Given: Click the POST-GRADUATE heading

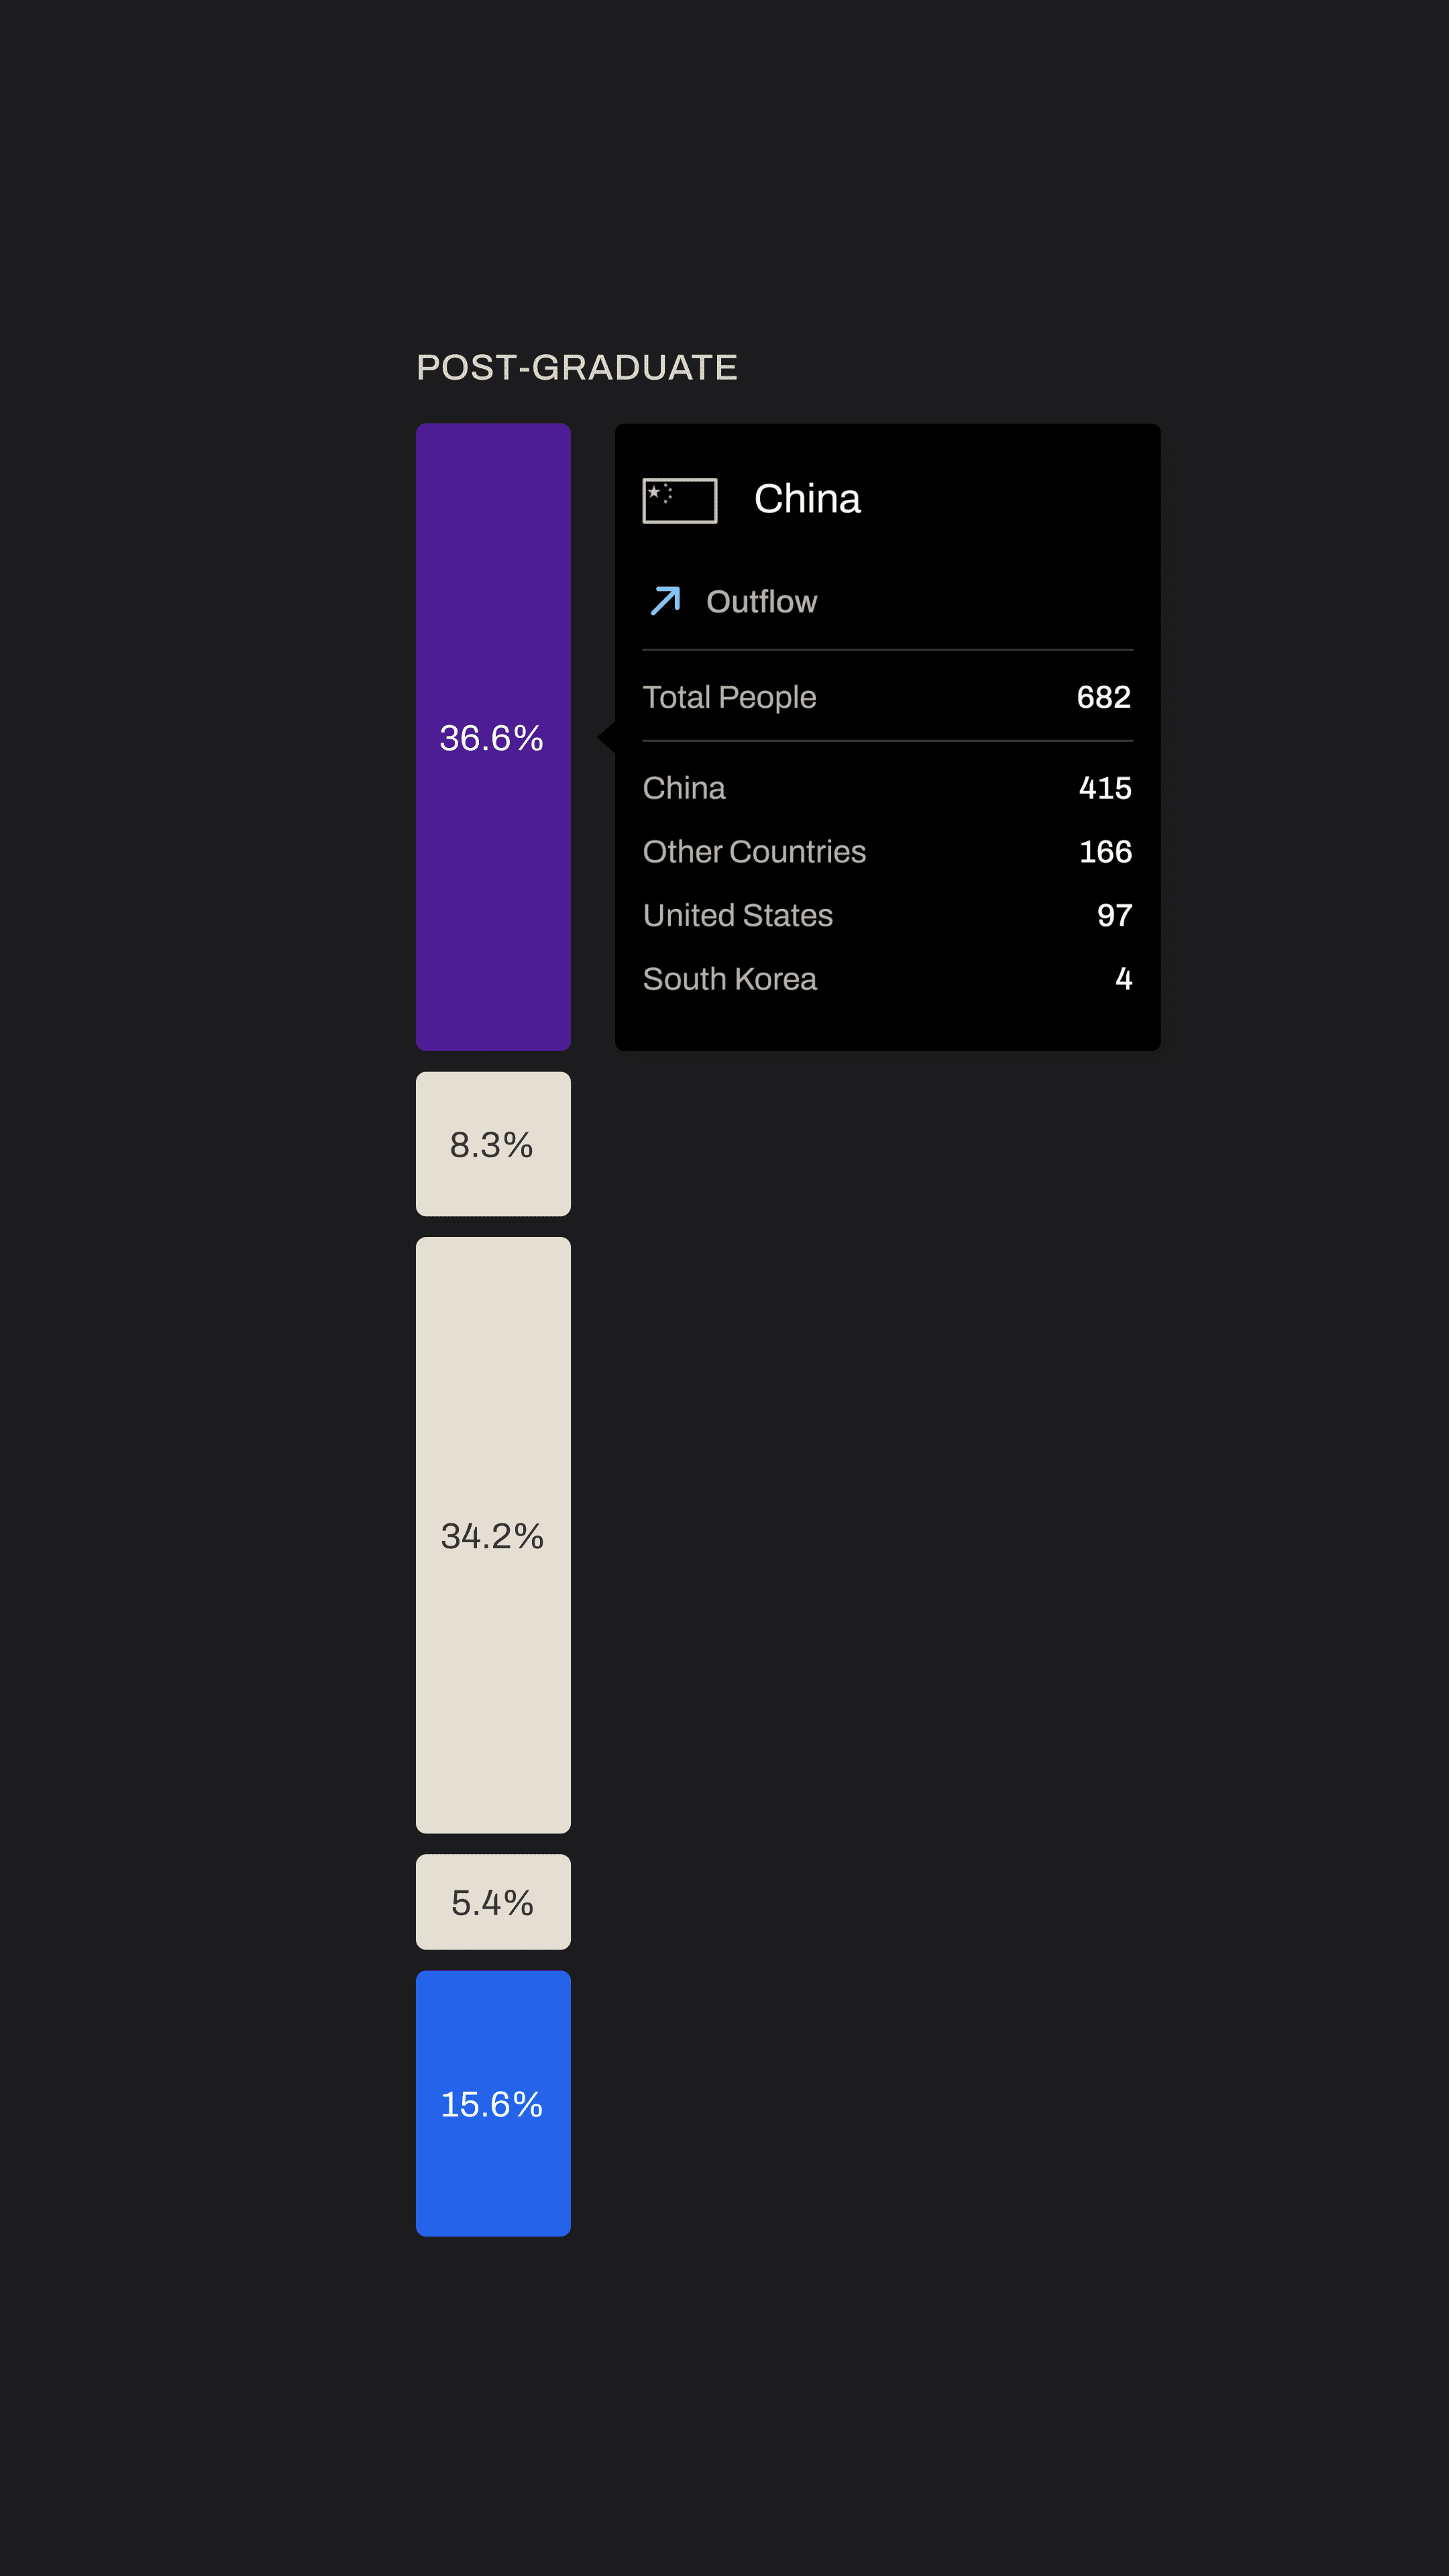Looking at the screenshot, I should coord(577,367).
